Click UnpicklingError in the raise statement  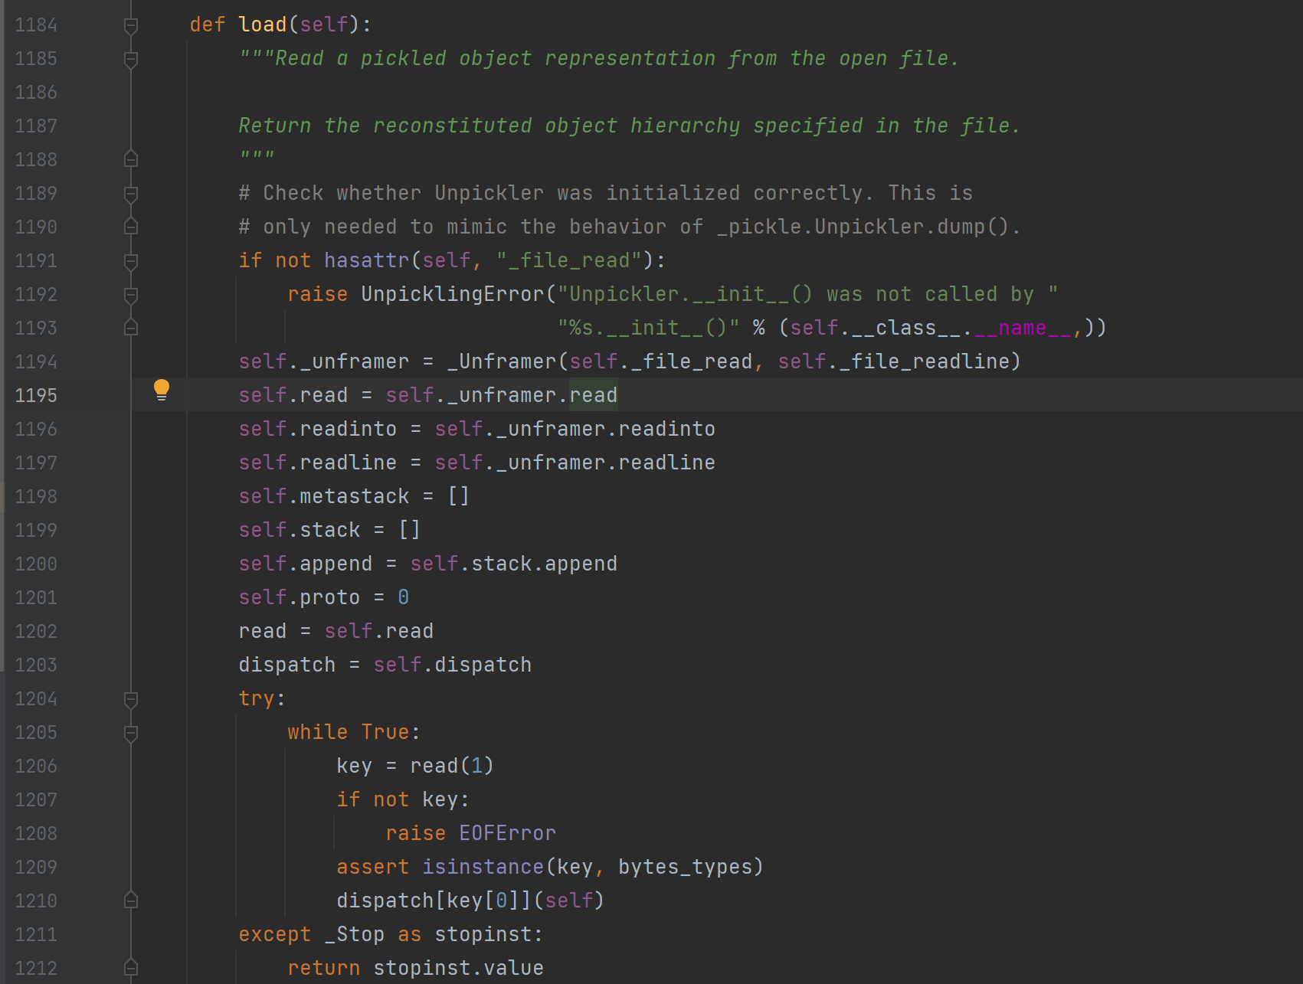tap(452, 294)
